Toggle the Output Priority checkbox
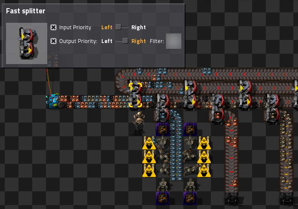The image size is (298, 209). tap(53, 41)
